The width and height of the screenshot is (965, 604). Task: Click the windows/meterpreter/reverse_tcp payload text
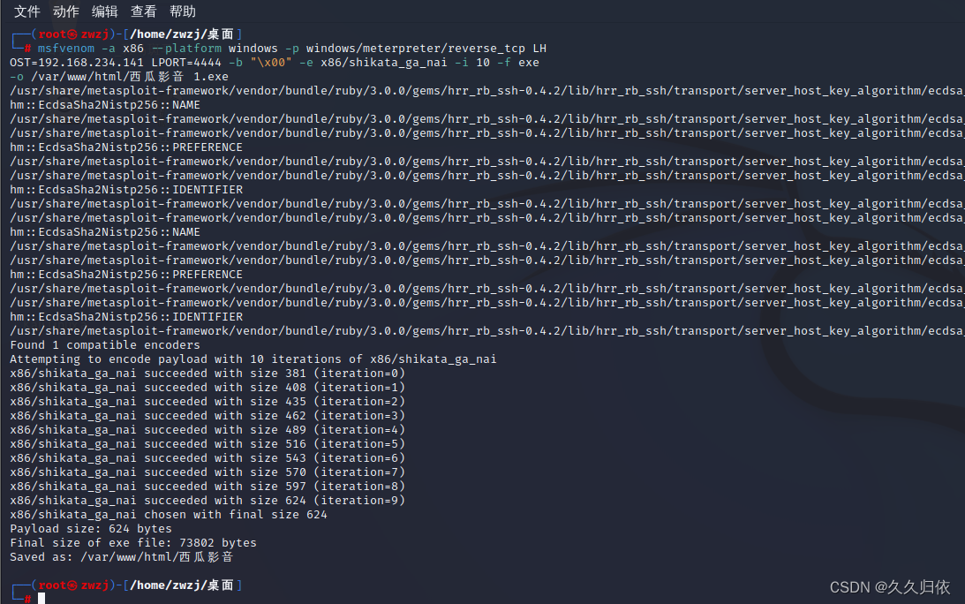click(x=416, y=48)
